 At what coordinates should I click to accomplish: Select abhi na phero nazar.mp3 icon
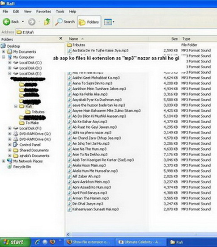tap(69, 133)
